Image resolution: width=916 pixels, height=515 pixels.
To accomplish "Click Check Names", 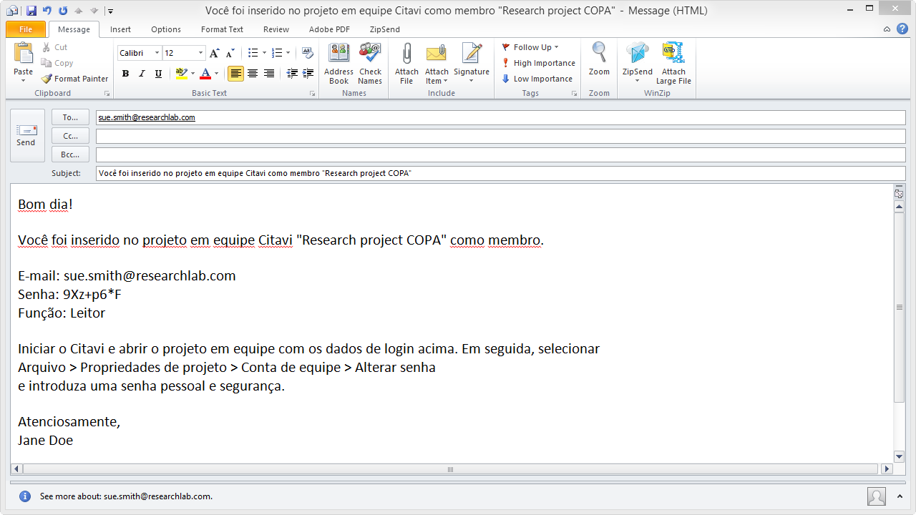I will point(370,64).
